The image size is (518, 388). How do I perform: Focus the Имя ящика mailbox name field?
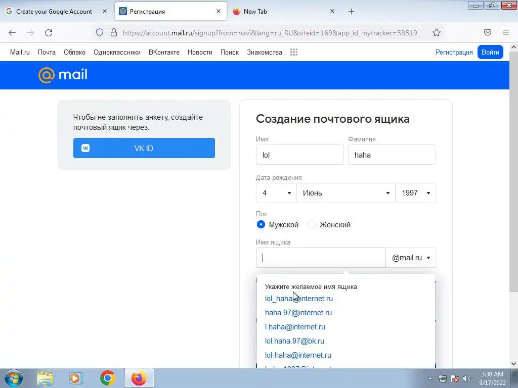point(321,258)
